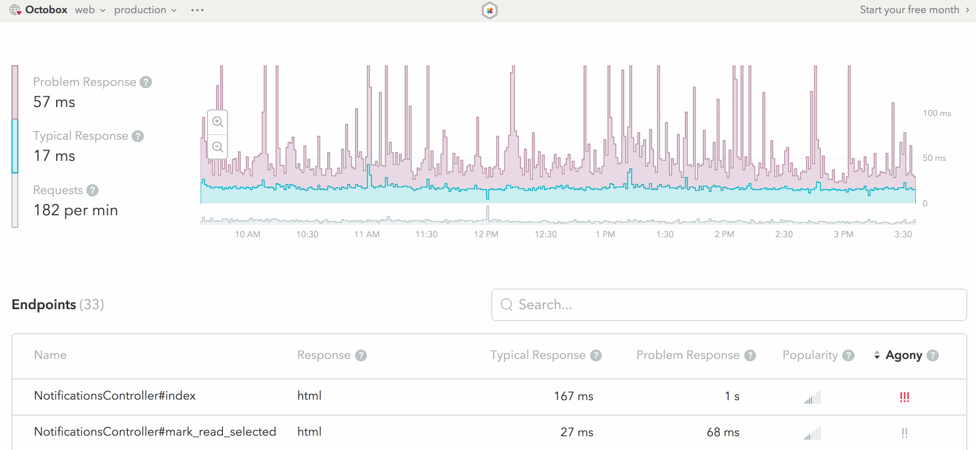Sort endpoints by Agony column
Image resolution: width=976 pixels, height=450 pixels.
click(x=898, y=356)
